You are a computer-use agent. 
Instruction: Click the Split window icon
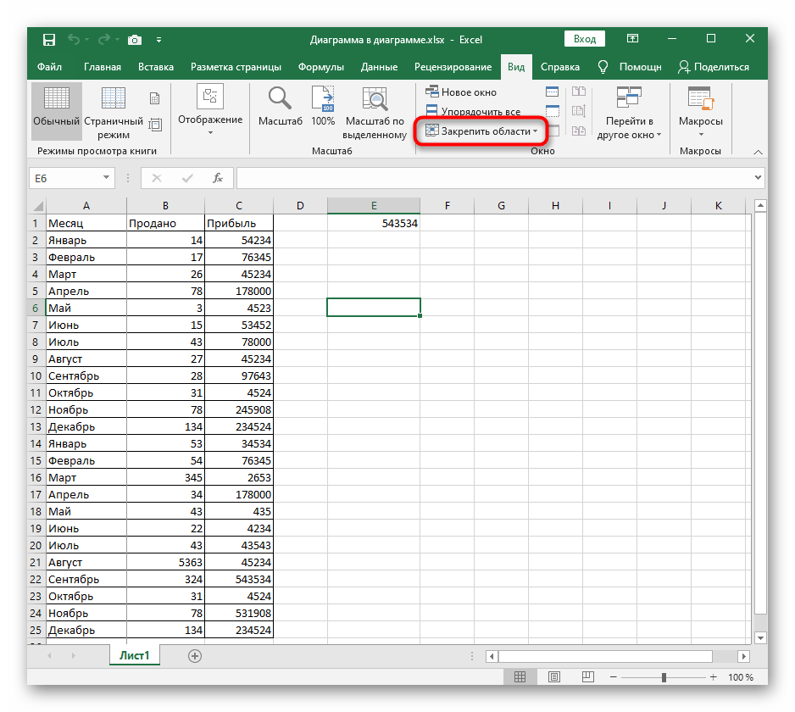[552, 92]
